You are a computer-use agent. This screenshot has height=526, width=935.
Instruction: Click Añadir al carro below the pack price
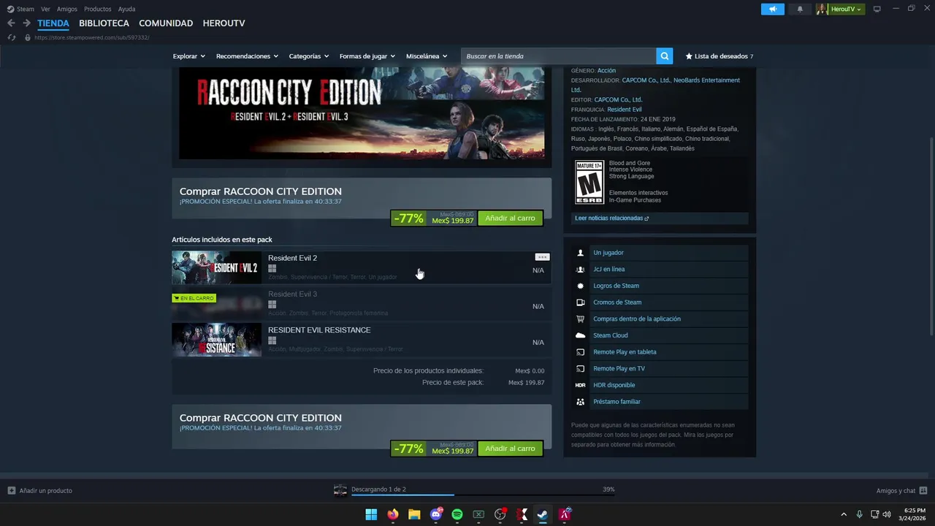510,449
